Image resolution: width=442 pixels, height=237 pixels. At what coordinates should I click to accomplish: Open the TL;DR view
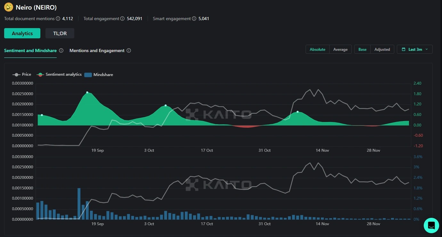tap(60, 33)
